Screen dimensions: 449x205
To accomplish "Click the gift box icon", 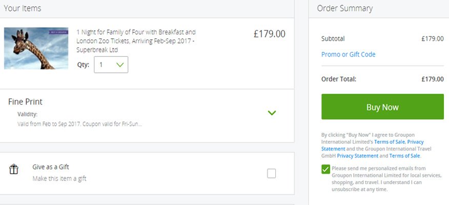I will (x=13, y=169).
